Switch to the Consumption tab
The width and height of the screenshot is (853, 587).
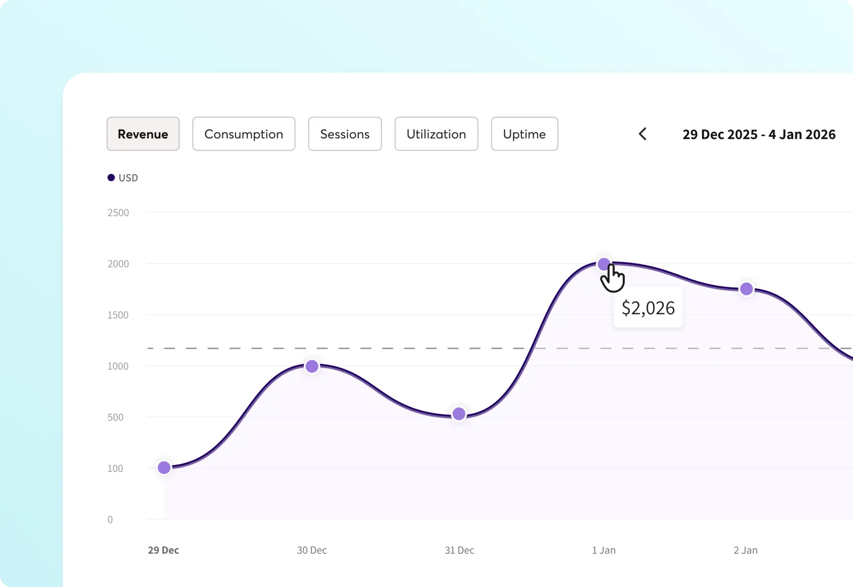pyautogui.click(x=244, y=134)
